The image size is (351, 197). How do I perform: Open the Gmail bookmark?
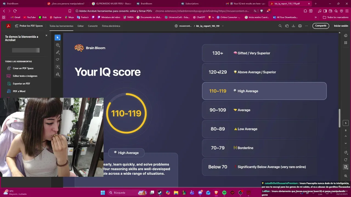pyautogui.click(x=15, y=17)
